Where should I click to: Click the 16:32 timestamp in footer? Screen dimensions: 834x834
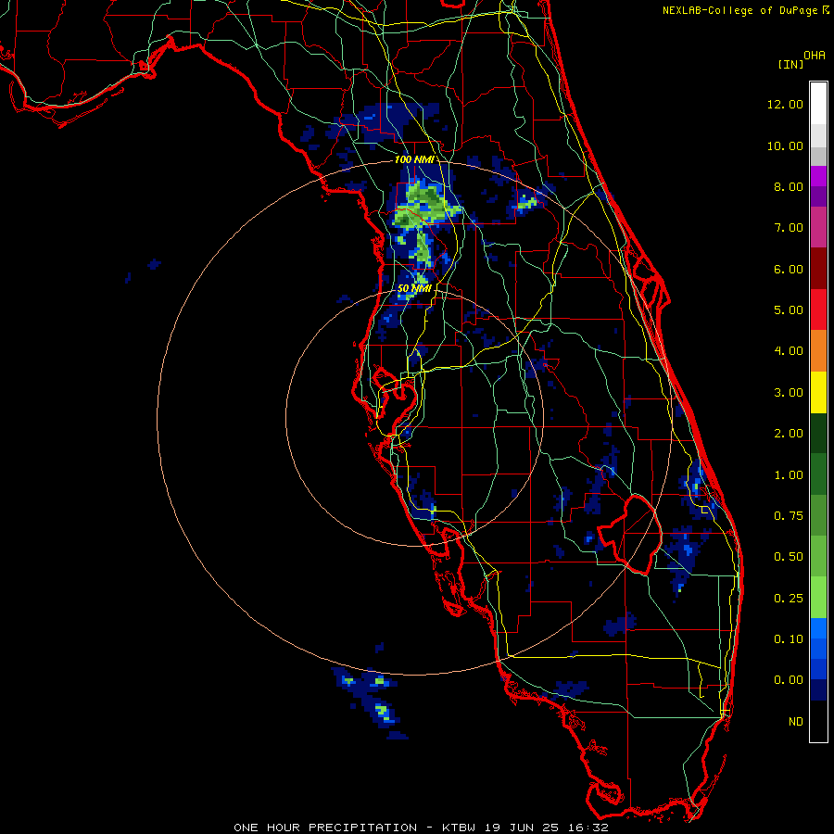pos(587,828)
